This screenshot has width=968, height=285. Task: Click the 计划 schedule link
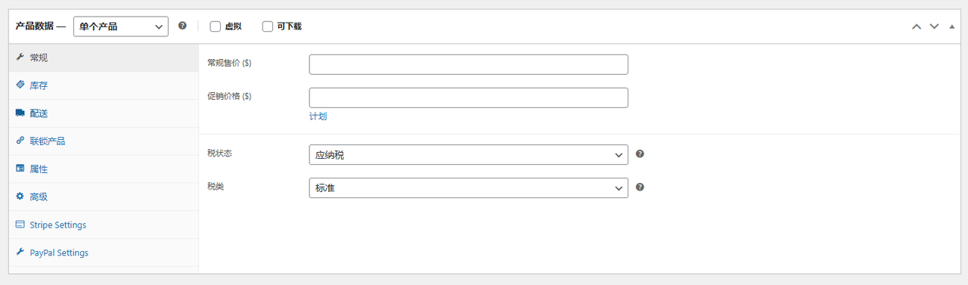318,116
